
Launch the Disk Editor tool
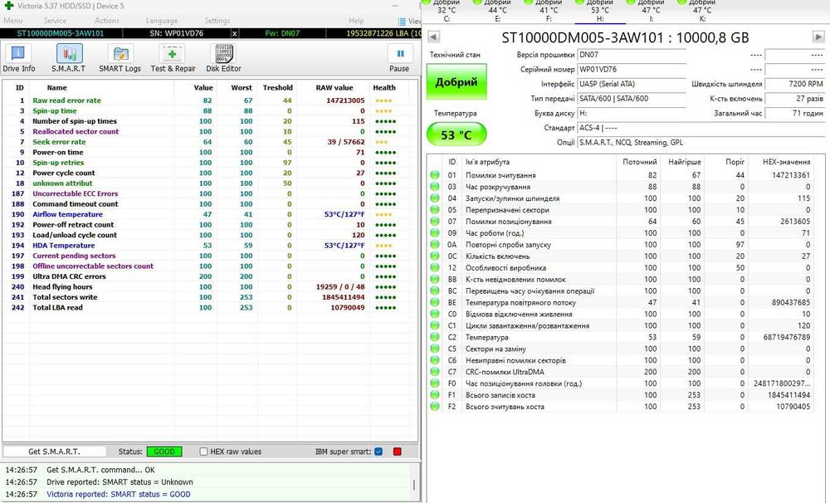coord(223,58)
